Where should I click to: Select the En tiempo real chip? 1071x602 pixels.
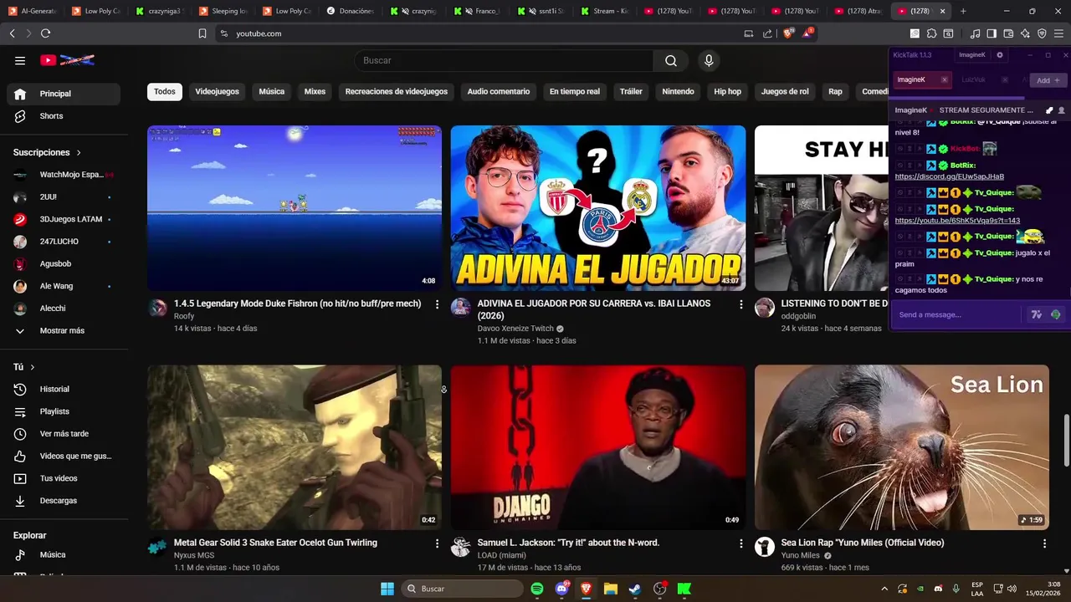[x=574, y=91]
